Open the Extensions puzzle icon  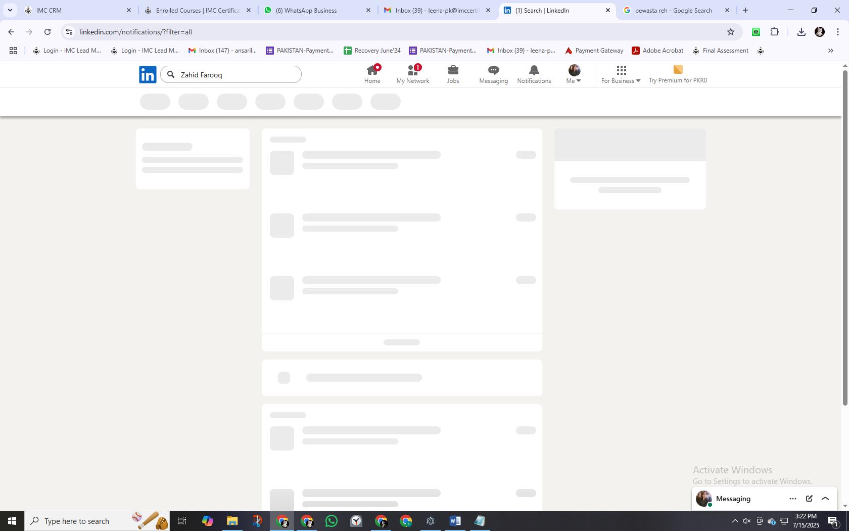tap(775, 32)
